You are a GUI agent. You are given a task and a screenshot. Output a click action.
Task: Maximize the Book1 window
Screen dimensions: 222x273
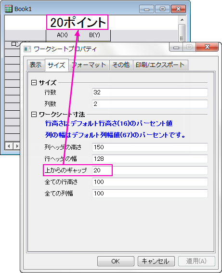coord(162,9)
